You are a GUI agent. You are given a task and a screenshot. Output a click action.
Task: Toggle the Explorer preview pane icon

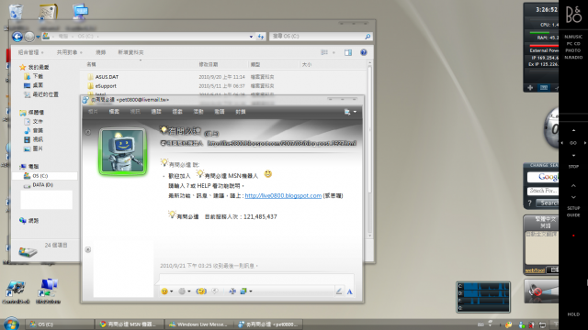point(348,52)
